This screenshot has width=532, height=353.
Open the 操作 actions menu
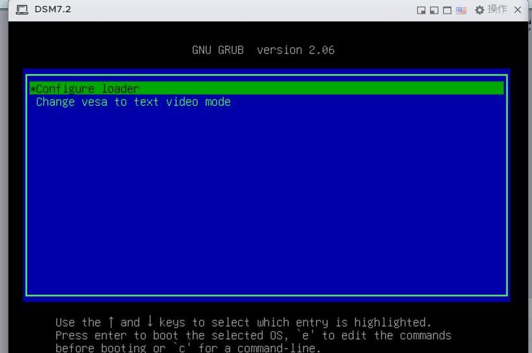point(497,9)
